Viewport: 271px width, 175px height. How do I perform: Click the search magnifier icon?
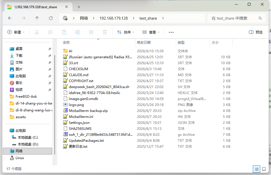point(260,18)
